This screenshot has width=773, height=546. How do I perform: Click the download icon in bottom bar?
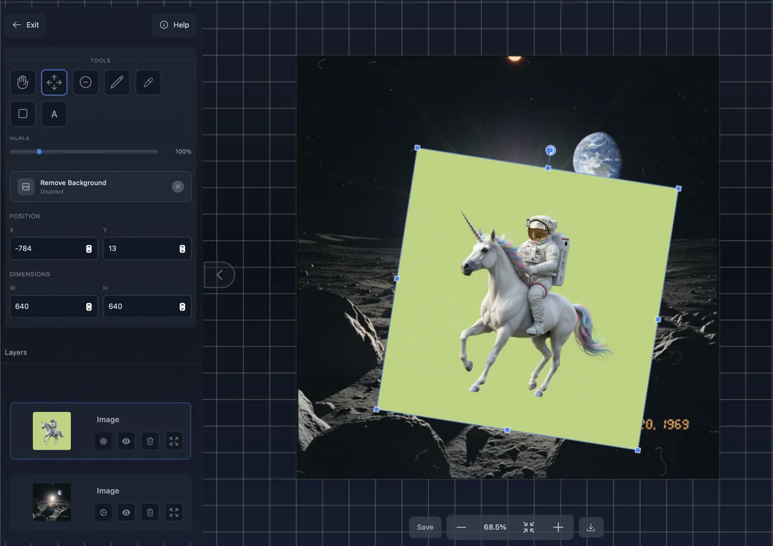(590, 526)
